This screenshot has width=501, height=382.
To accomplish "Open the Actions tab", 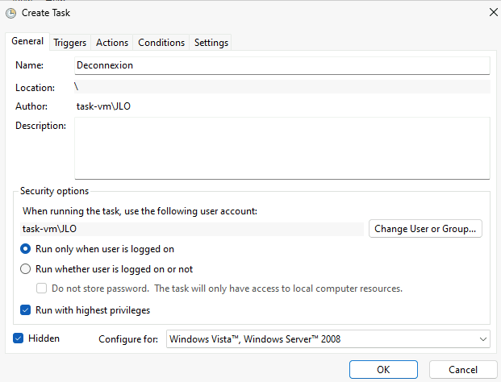I will 112,43.
